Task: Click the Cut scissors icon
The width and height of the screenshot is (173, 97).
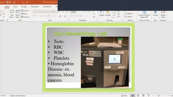Action: [x=4, y=11]
